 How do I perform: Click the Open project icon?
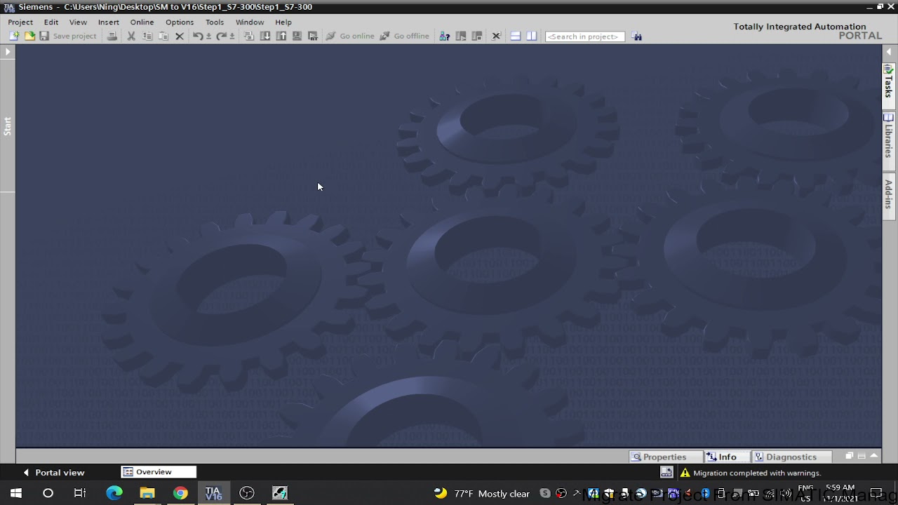[x=29, y=36]
